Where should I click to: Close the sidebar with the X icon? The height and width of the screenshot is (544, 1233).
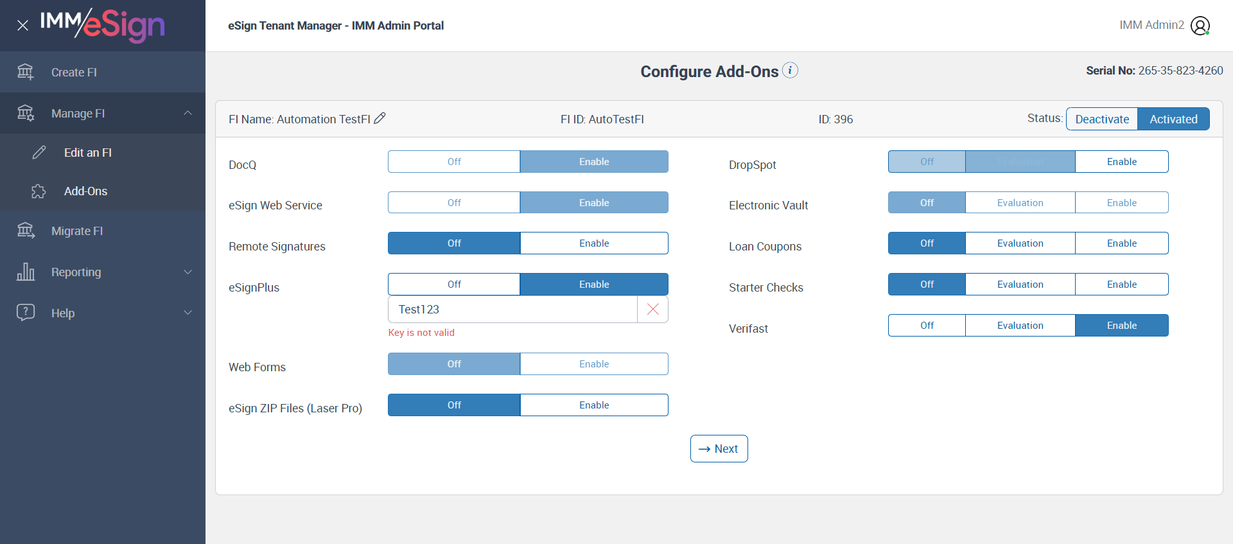tap(22, 26)
